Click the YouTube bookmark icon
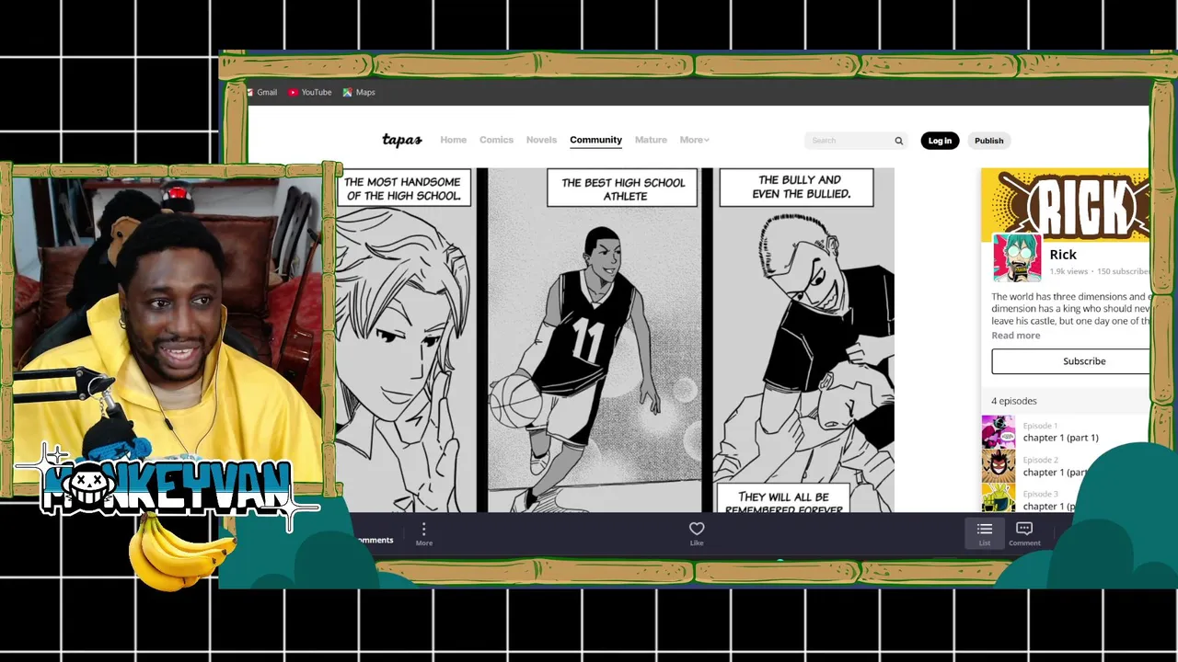Viewport: 1178px width, 662px height. (293, 92)
